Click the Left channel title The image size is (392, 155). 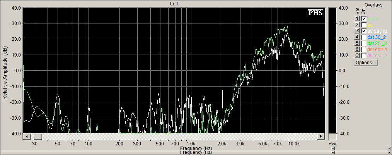tap(174, 3)
